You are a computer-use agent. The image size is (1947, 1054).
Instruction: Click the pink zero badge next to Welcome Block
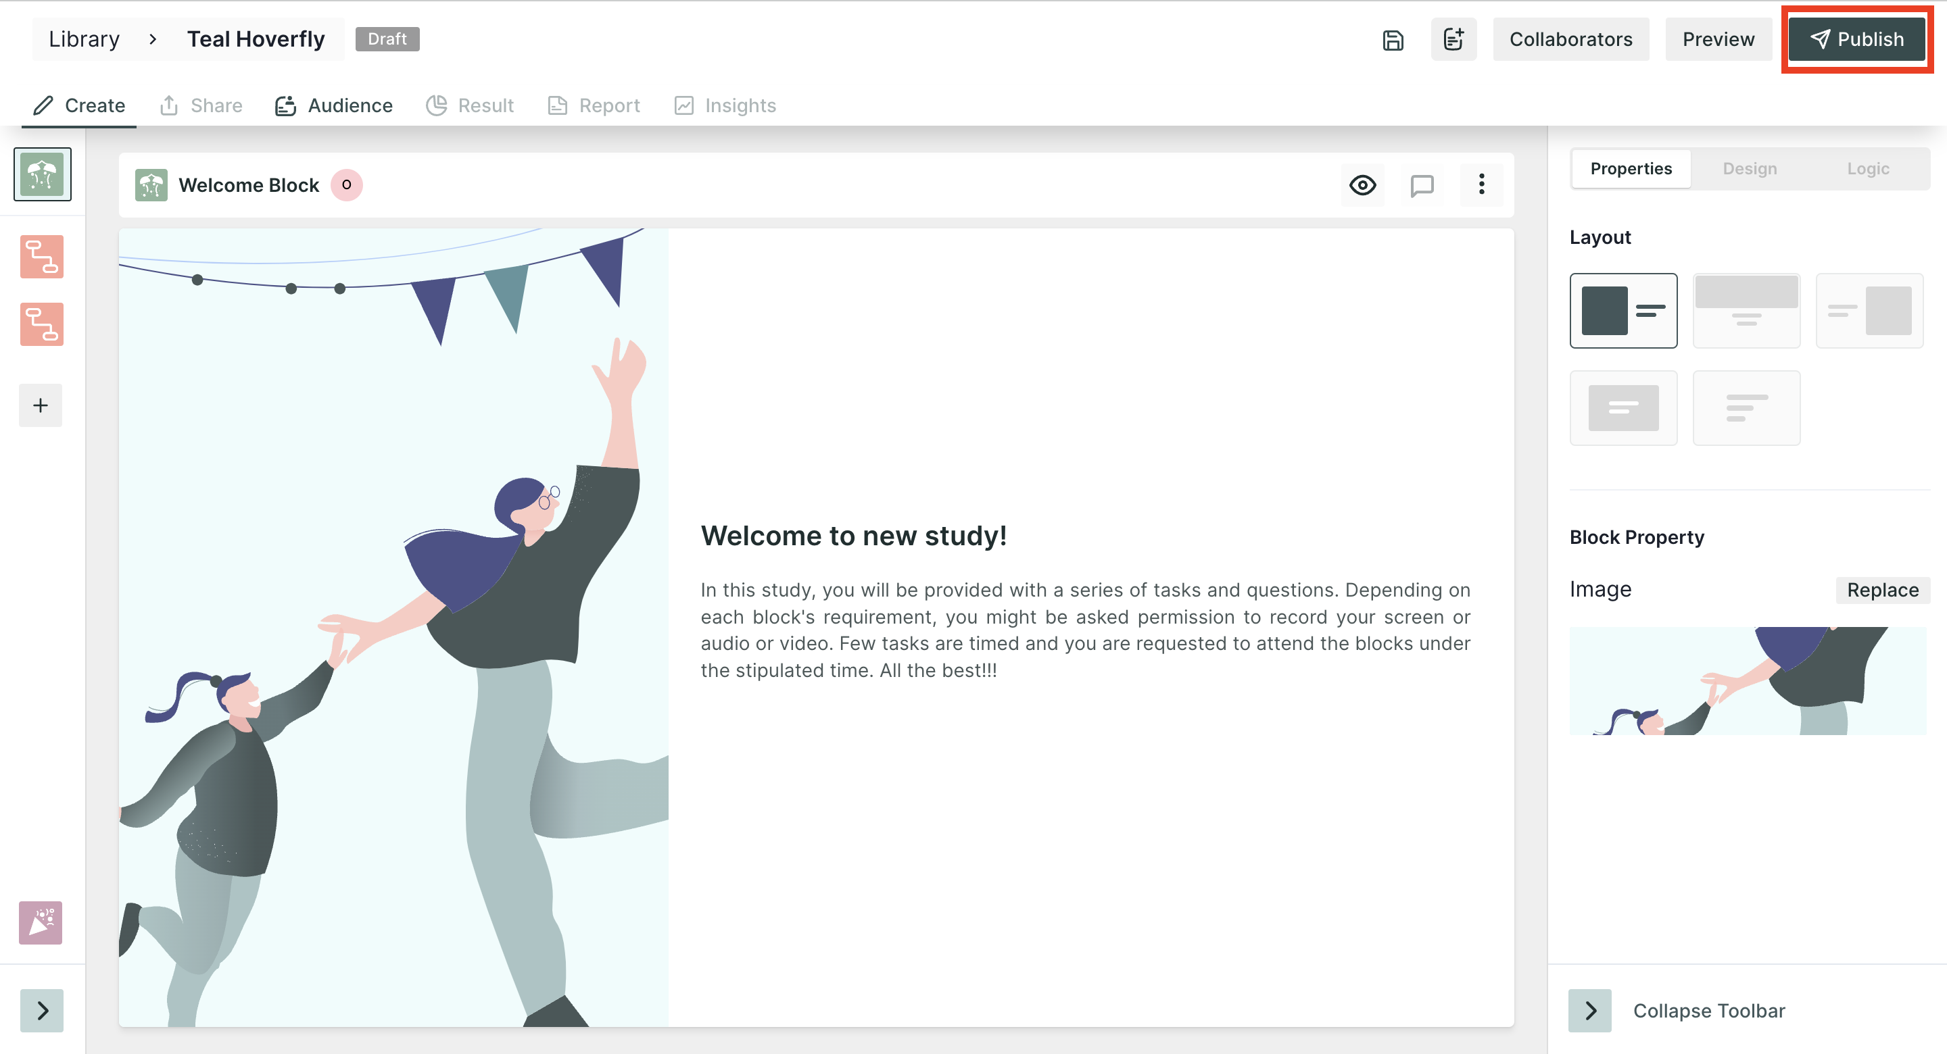click(x=346, y=185)
